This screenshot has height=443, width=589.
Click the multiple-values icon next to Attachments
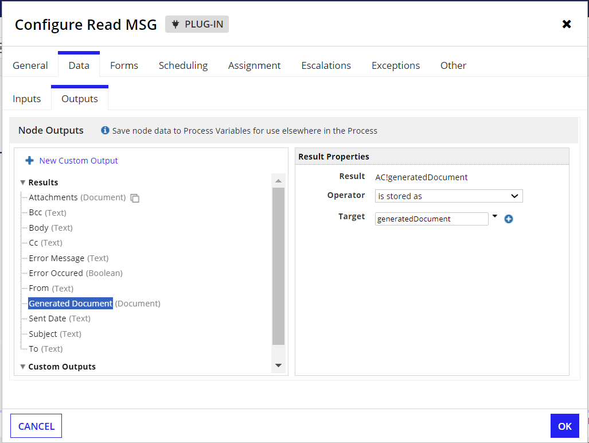coord(135,198)
